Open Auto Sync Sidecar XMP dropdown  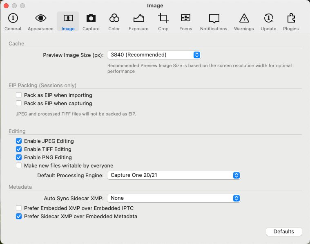pos(174,198)
